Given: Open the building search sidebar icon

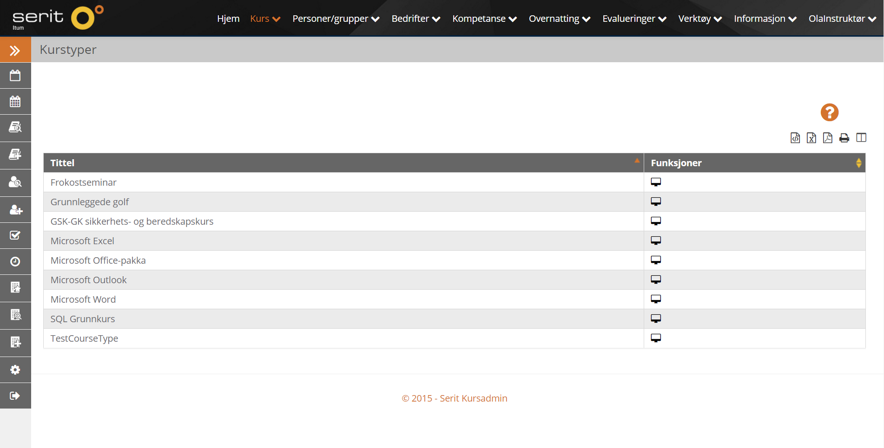Looking at the screenshot, I should click(15, 315).
